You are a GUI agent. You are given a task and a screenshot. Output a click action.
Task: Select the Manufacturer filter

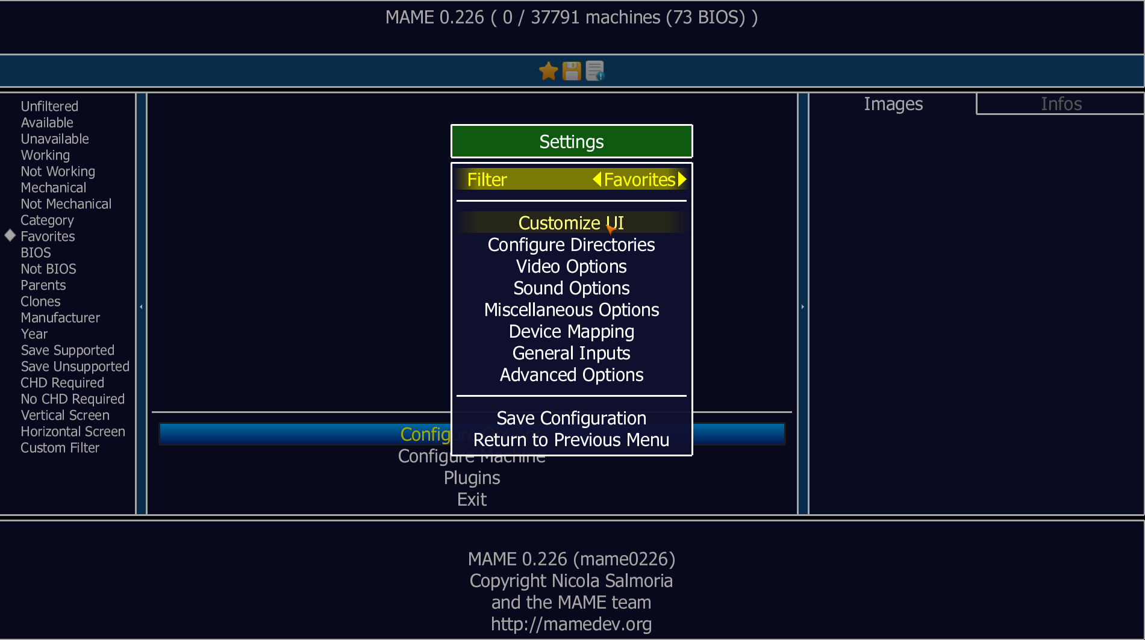coord(61,317)
